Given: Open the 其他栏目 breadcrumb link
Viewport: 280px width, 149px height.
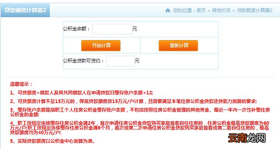Looking at the screenshot, I should point(221,11).
